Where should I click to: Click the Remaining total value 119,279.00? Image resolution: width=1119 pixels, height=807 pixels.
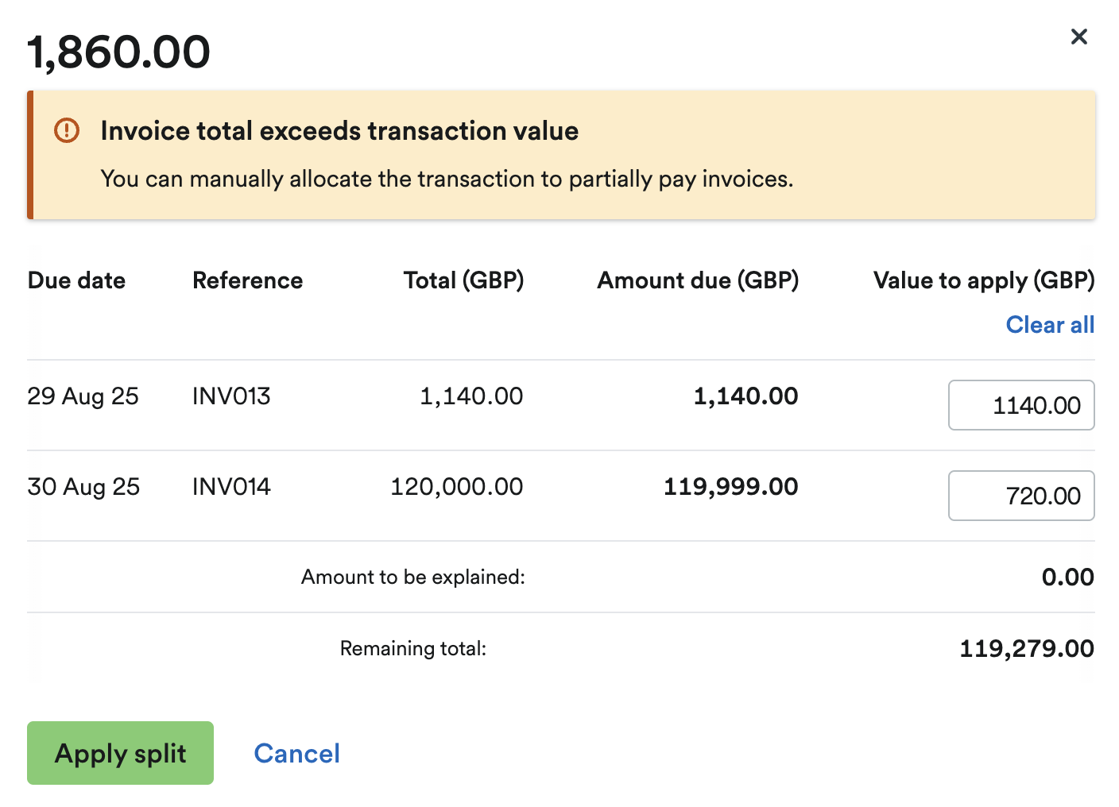pos(1027,648)
